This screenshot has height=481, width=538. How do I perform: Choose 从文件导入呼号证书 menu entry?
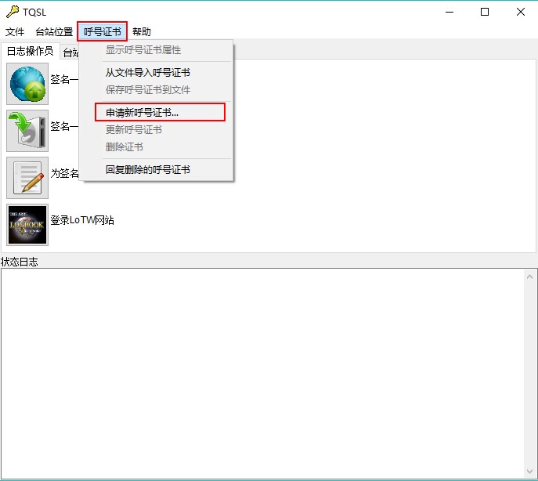[148, 73]
